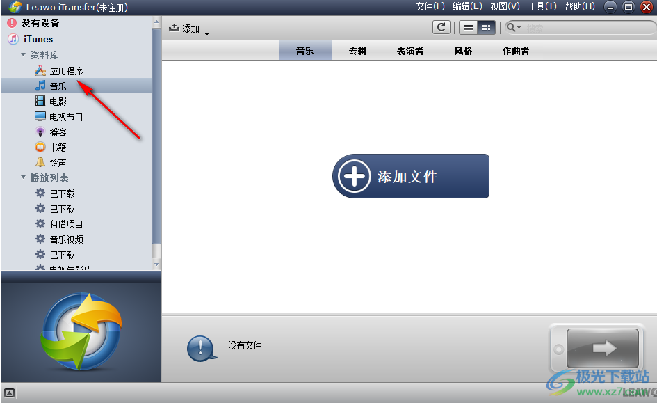The width and height of the screenshot is (657, 403).
Task: Click the refresh button in toolbar
Action: [441, 28]
